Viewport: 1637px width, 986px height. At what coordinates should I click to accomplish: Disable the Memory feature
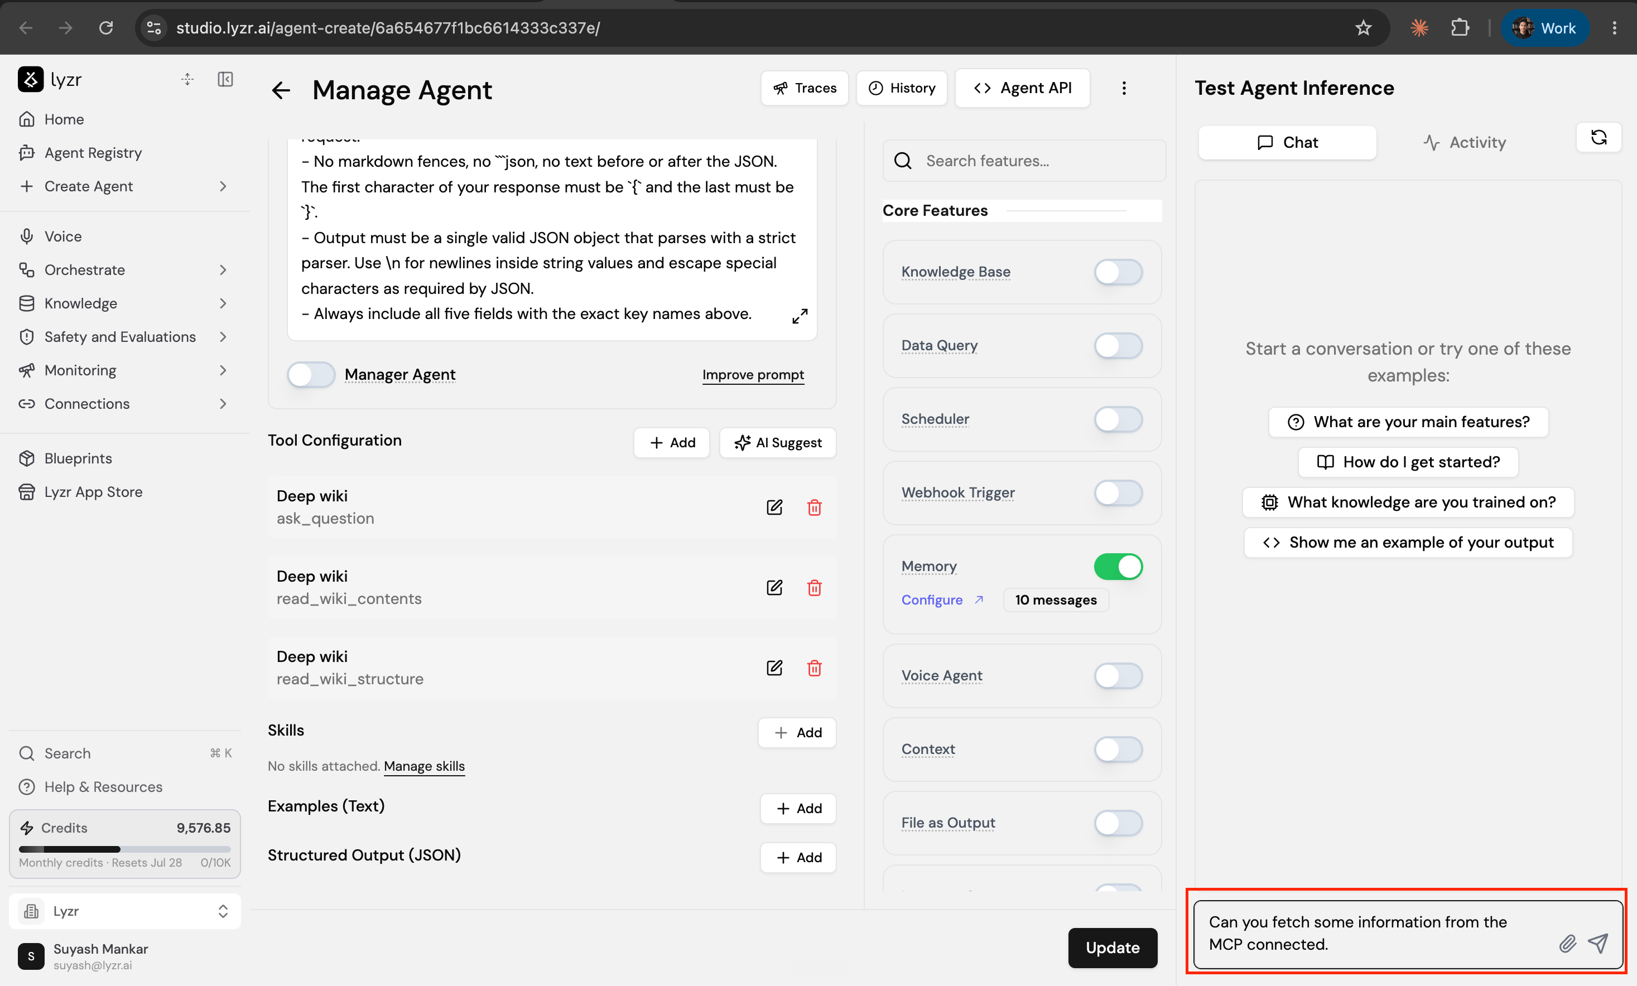[1118, 567]
